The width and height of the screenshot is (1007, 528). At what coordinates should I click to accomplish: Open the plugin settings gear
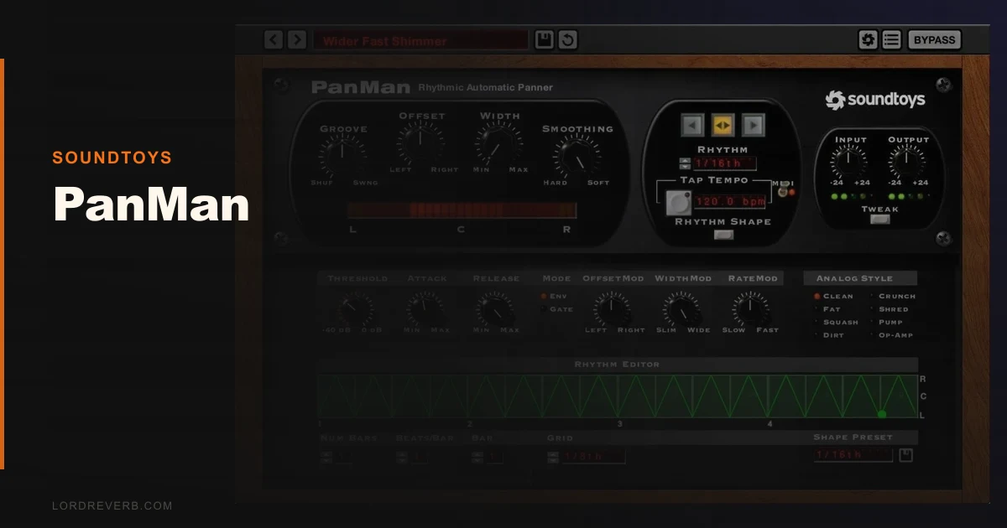click(x=868, y=39)
